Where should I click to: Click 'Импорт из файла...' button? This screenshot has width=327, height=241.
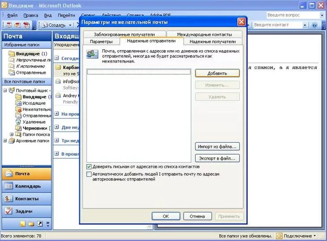pyautogui.click(x=217, y=147)
